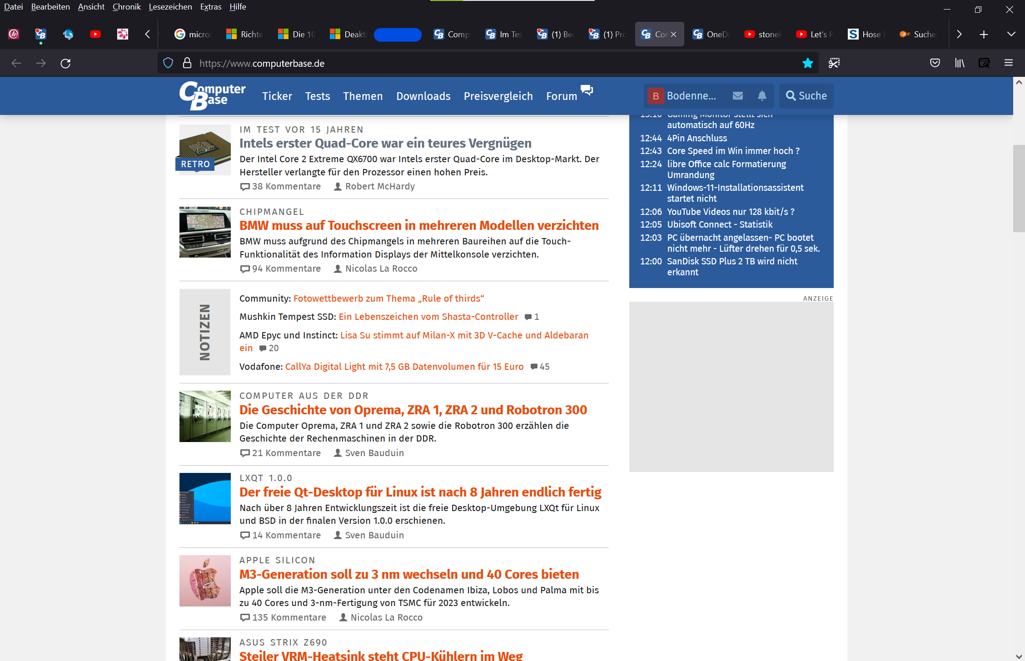The image size is (1025, 661).
Task: Click the ComputerBase notification bell
Action: [762, 96]
